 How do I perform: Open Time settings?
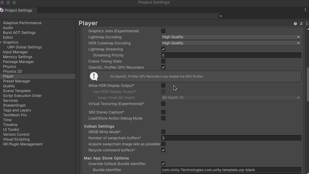(x=7, y=120)
